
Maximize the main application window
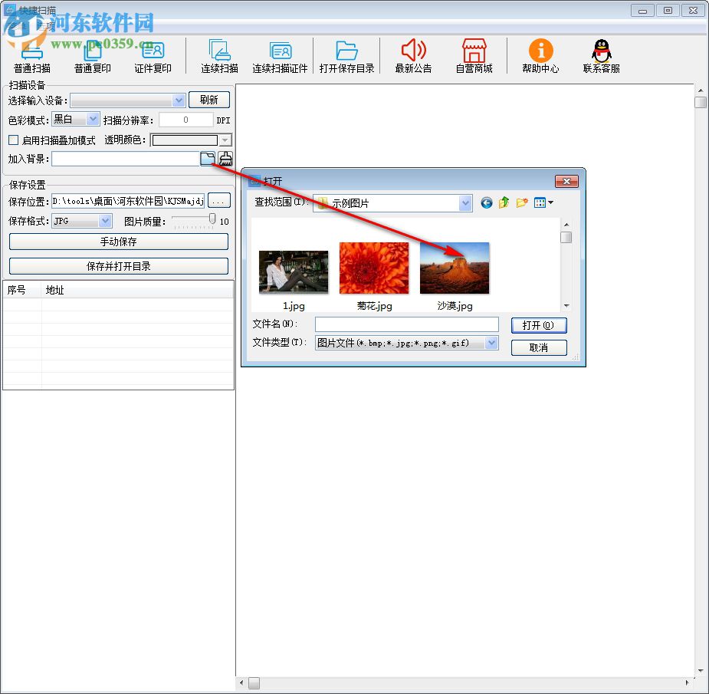pos(668,11)
